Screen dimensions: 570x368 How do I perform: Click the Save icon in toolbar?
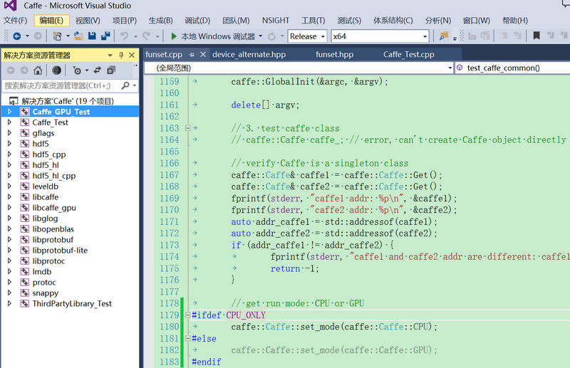pyautogui.click(x=92, y=36)
